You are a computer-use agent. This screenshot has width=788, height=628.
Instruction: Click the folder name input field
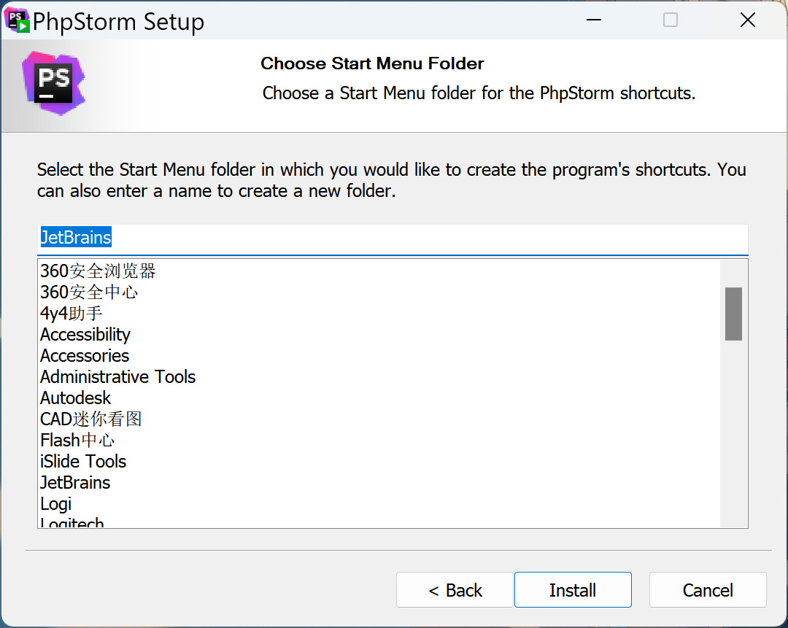click(393, 239)
